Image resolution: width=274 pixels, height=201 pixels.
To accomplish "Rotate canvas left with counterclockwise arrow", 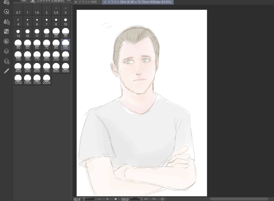I will coord(146,199).
